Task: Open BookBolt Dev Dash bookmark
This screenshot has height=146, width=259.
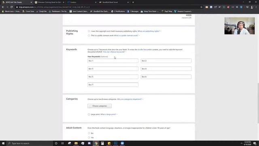Action: click(100, 11)
